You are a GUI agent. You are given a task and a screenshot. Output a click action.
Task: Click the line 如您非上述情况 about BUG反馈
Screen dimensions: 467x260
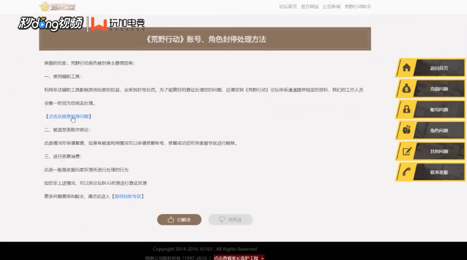pyautogui.click(x=95, y=183)
